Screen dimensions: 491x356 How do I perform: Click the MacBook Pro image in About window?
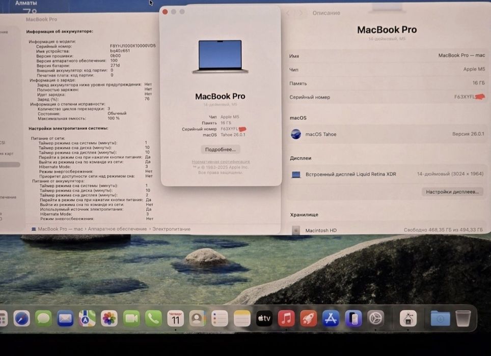click(220, 57)
